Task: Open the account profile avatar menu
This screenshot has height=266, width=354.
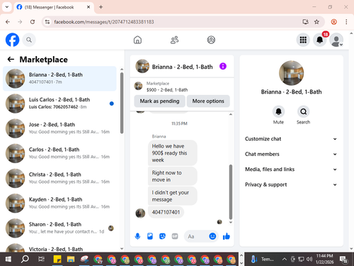Action: [x=336, y=40]
